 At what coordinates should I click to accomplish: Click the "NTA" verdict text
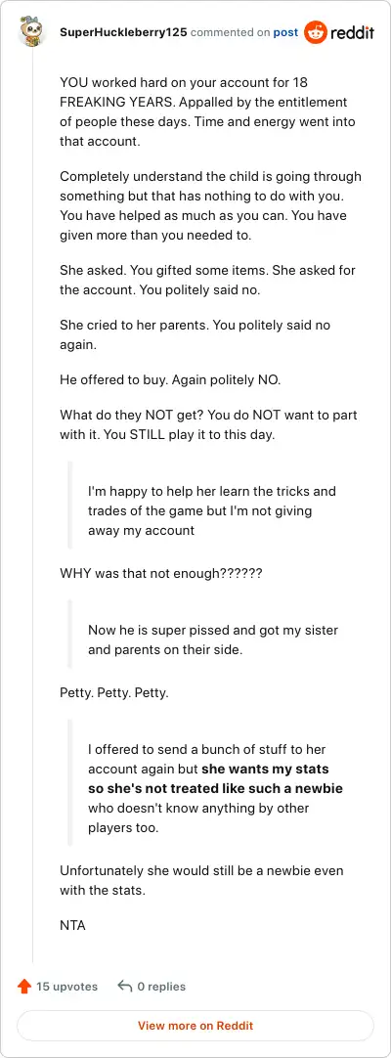[x=72, y=926]
